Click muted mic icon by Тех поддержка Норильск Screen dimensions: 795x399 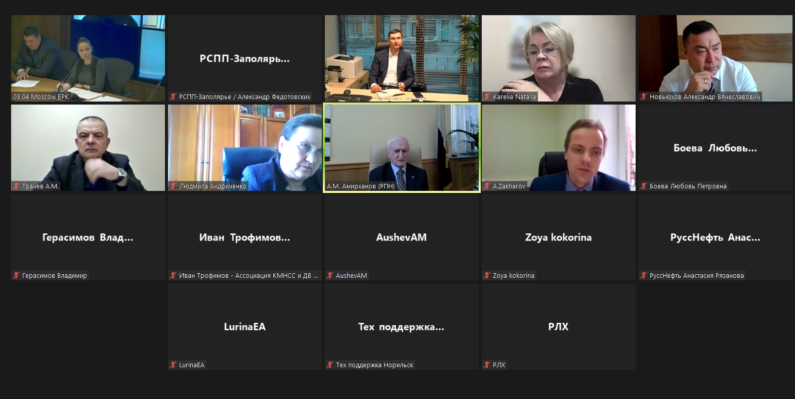coord(330,365)
